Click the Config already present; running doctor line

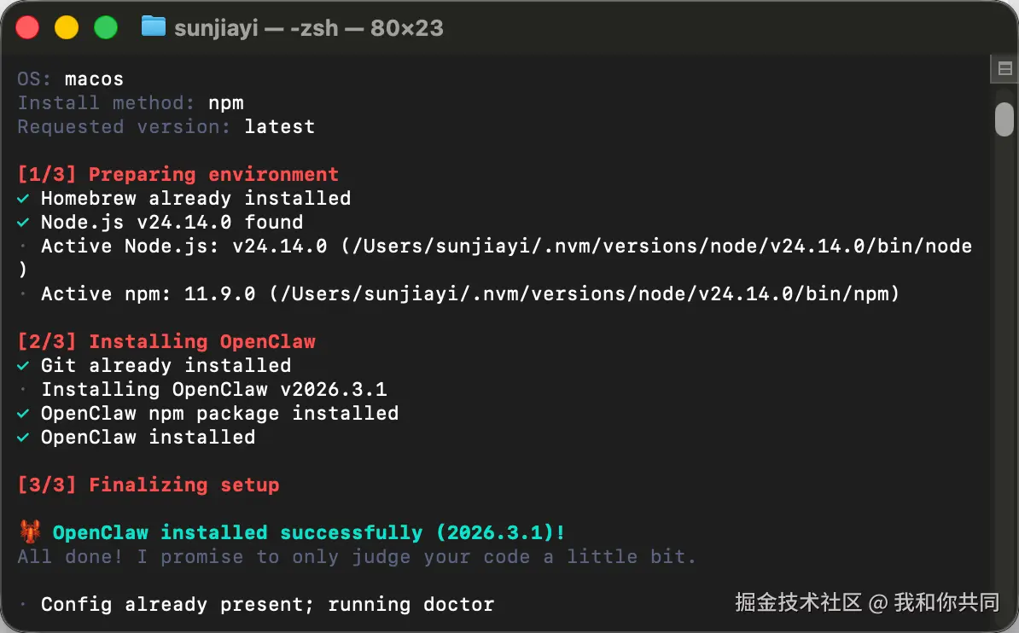267,605
